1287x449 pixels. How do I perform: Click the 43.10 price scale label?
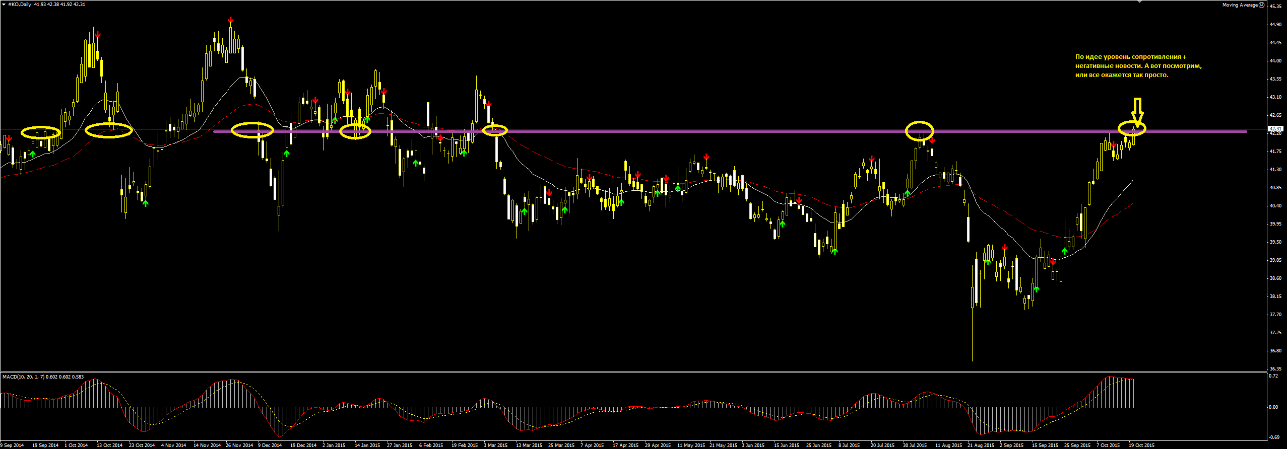(x=1275, y=97)
